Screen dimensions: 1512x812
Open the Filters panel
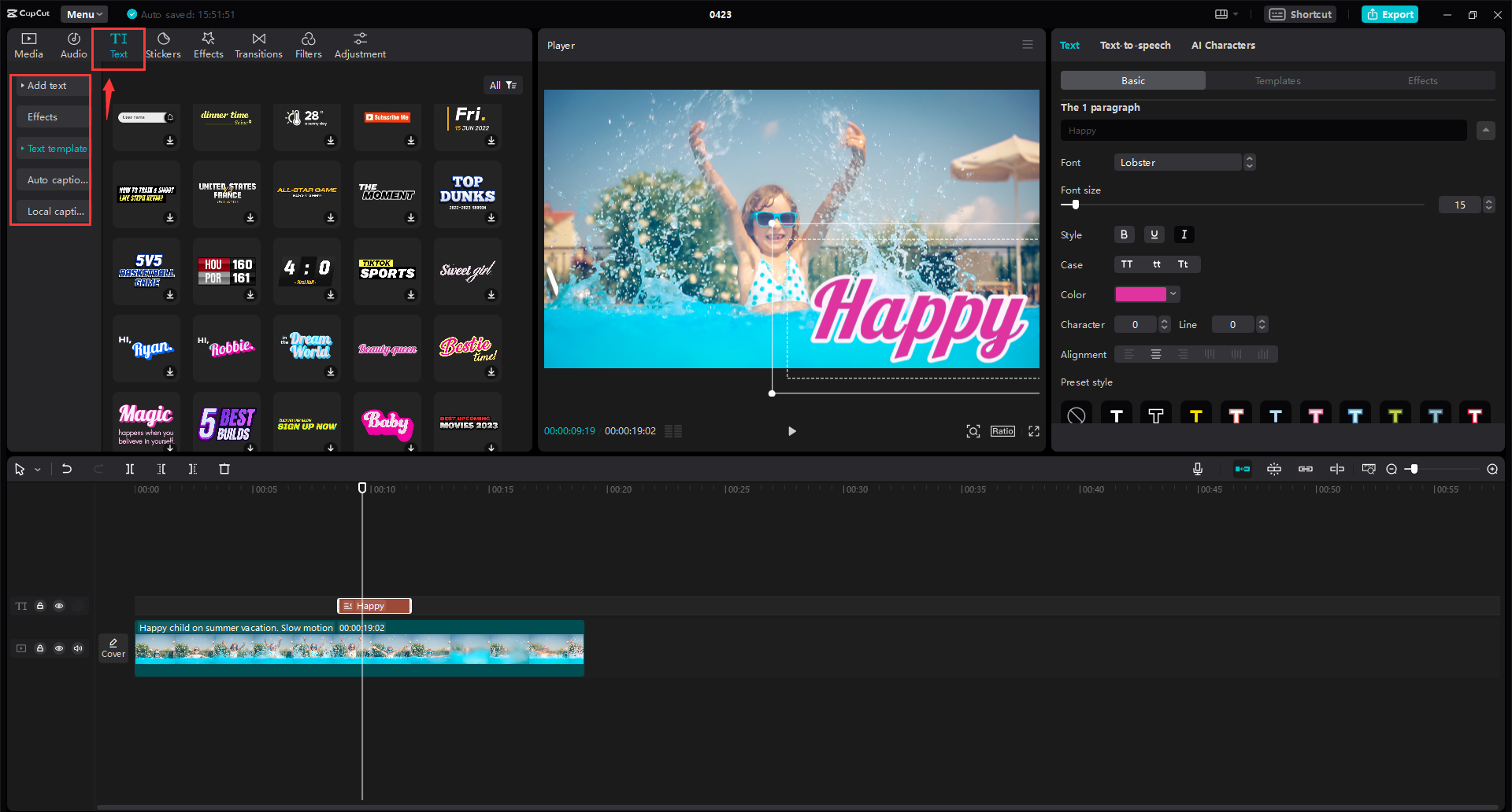pyautogui.click(x=308, y=46)
